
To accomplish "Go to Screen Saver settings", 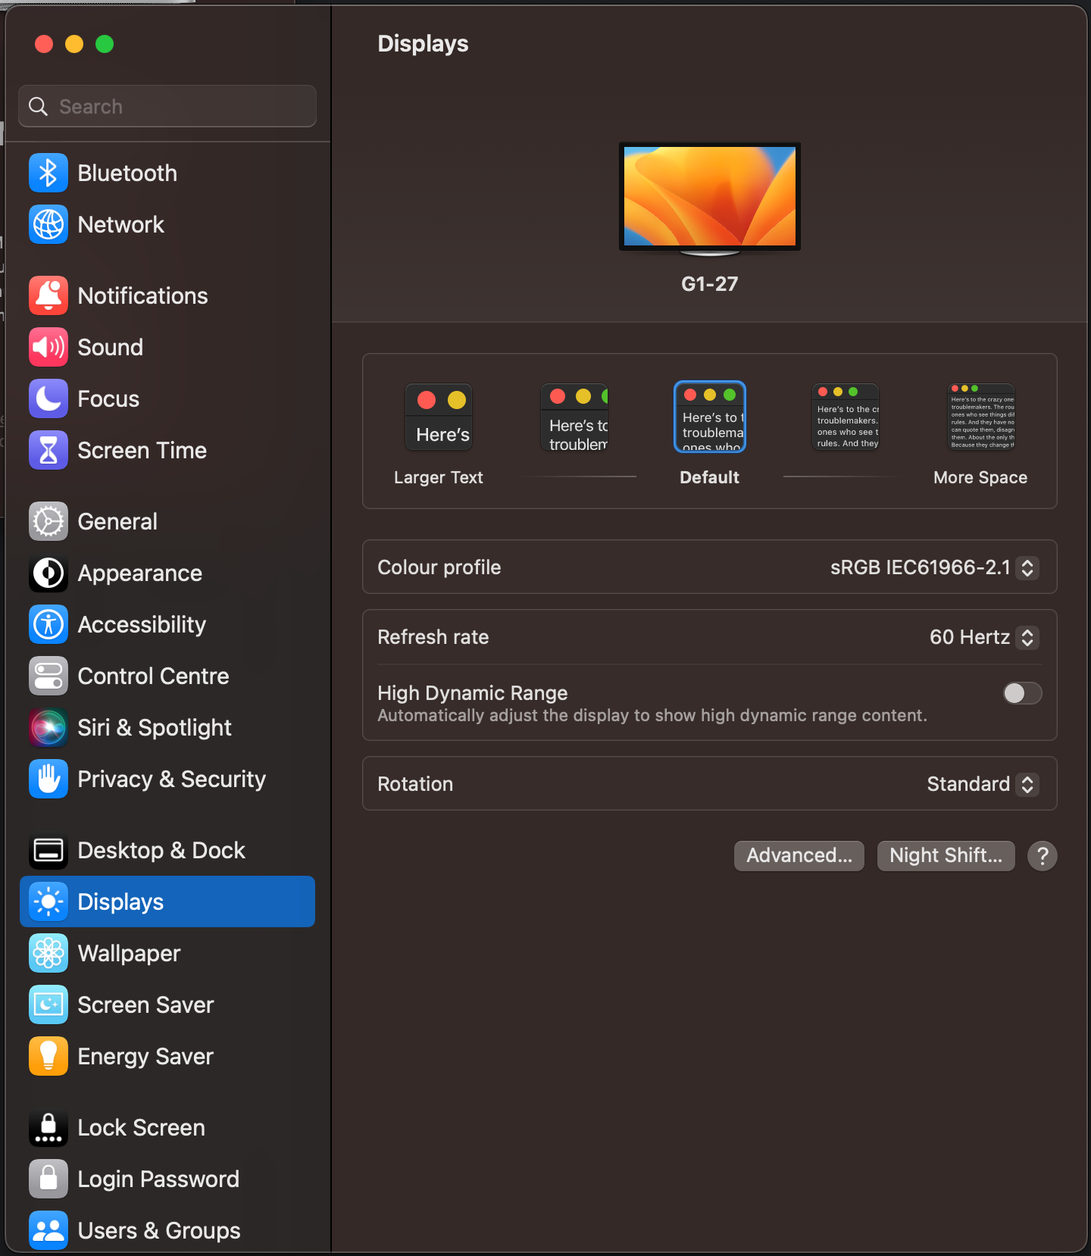I will [167, 1004].
